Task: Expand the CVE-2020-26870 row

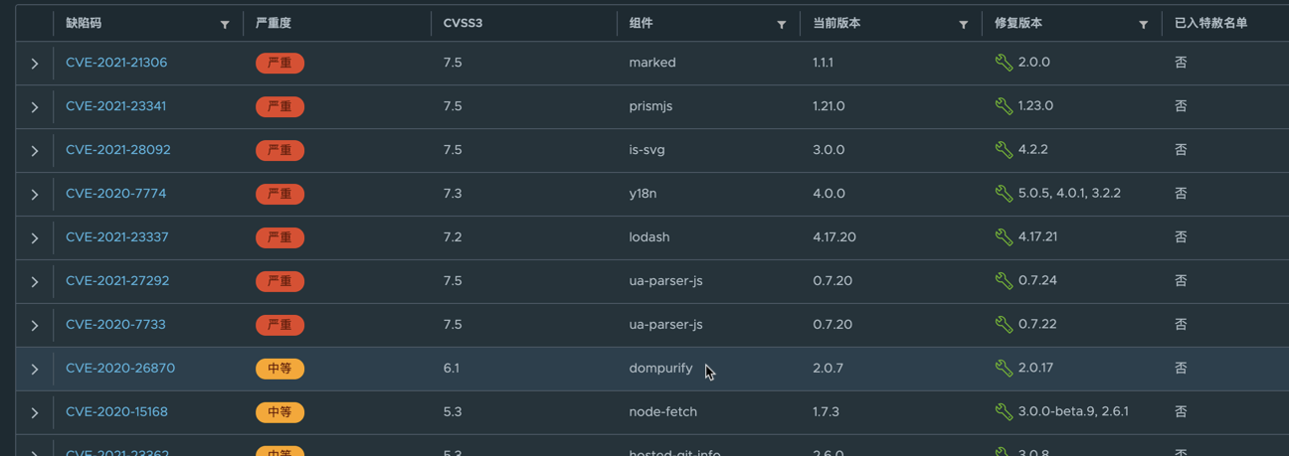Action: click(x=35, y=370)
